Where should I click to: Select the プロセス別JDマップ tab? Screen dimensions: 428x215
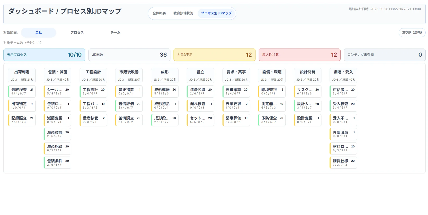[216, 13]
